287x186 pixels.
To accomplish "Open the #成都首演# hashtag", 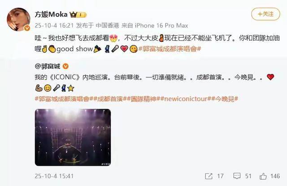I will tap(109, 99).
